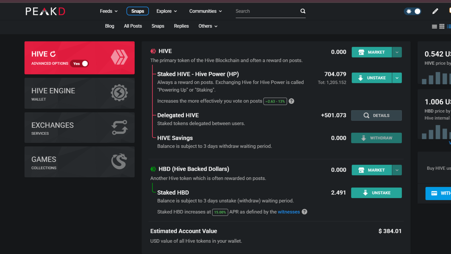Open Hive Power Unstake dropdown arrow

[397, 78]
